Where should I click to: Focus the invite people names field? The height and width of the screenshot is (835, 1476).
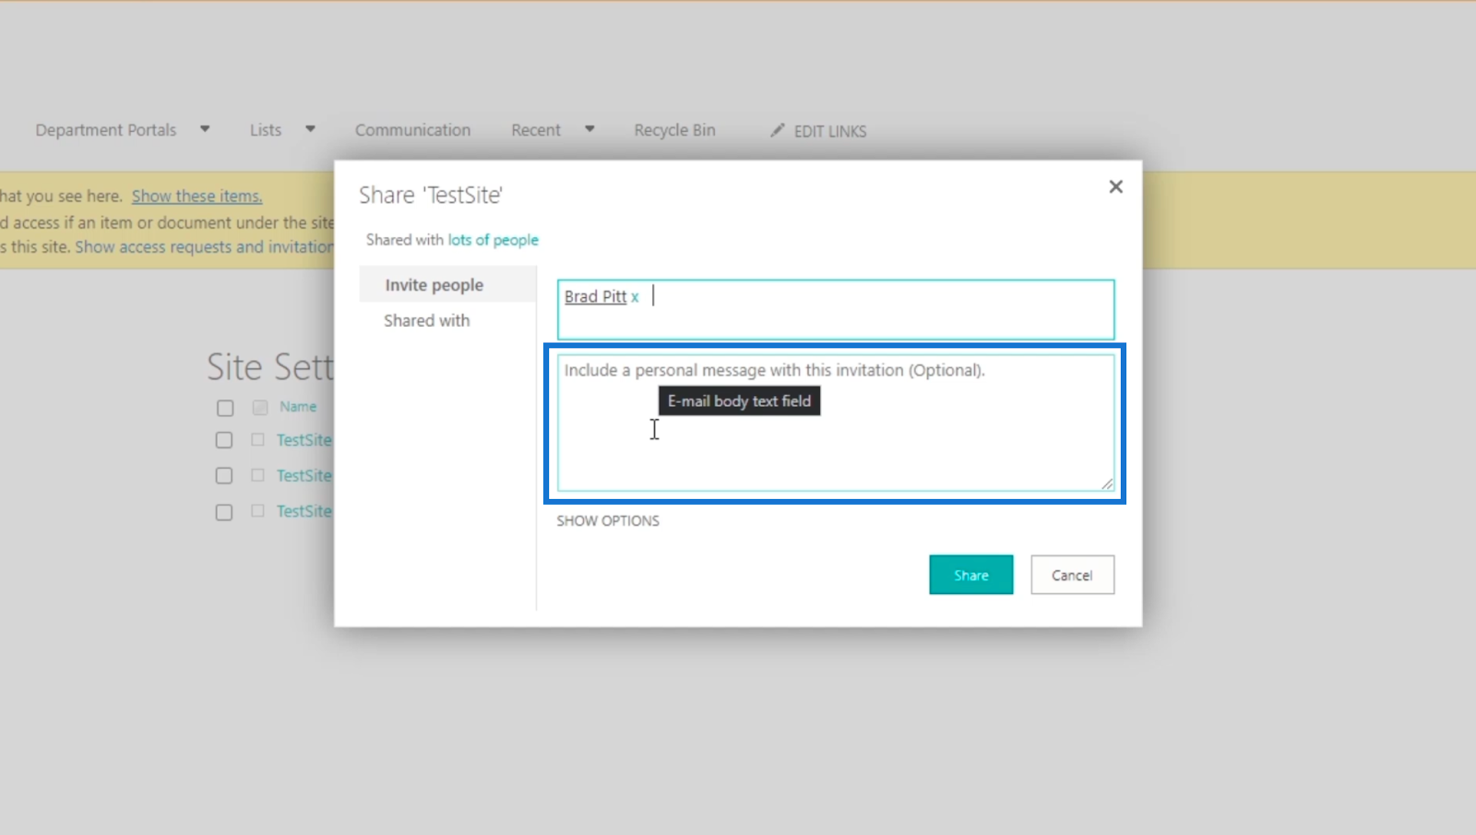tap(836, 310)
